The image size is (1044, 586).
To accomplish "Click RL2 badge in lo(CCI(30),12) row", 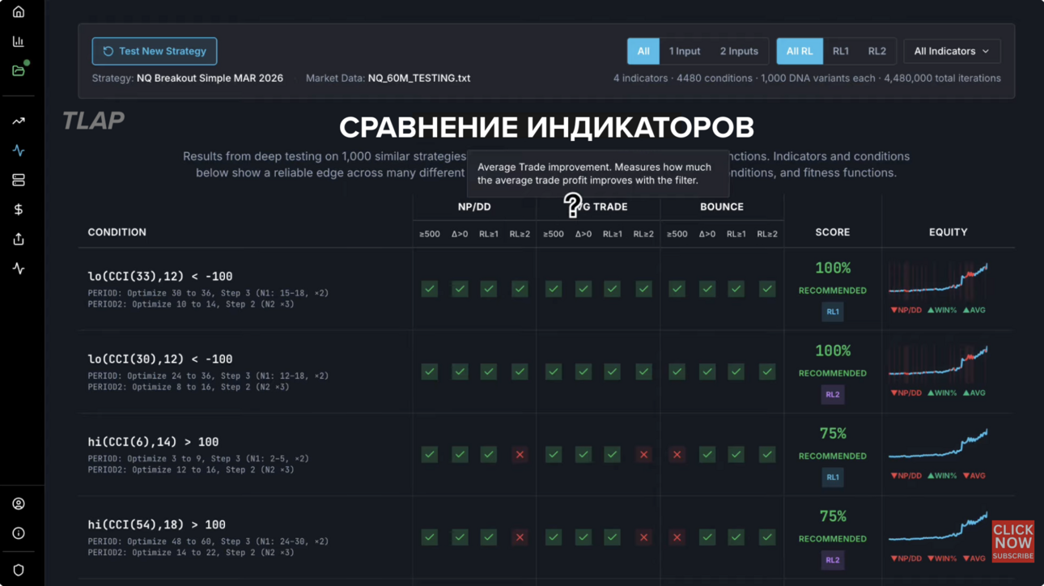I will (833, 394).
